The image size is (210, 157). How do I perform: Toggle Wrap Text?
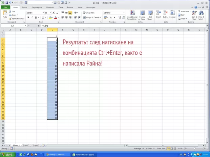(x=88, y=13)
